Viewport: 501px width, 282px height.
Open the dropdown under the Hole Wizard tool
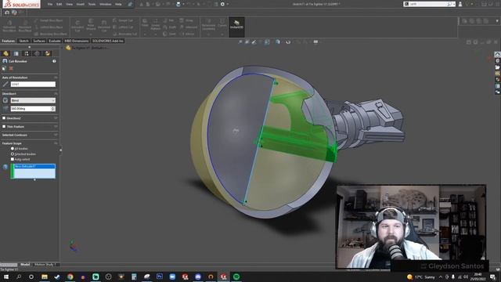(x=91, y=34)
